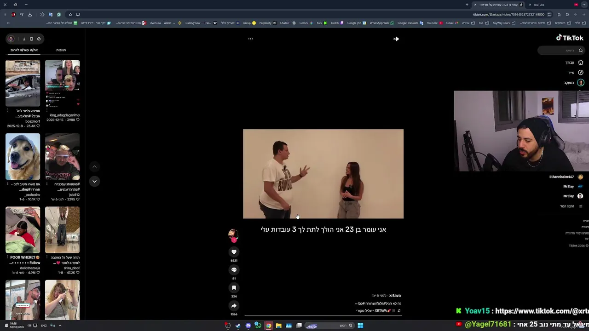Open the TradingView bookmark
This screenshot has width=589, height=331.
tap(201, 23)
